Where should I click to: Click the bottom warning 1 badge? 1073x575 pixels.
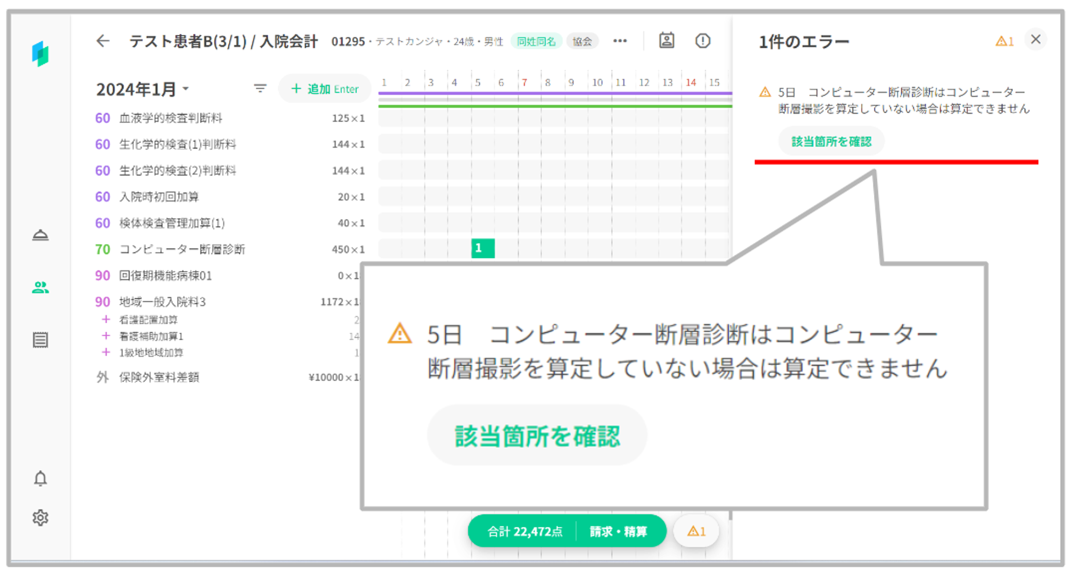click(x=696, y=532)
